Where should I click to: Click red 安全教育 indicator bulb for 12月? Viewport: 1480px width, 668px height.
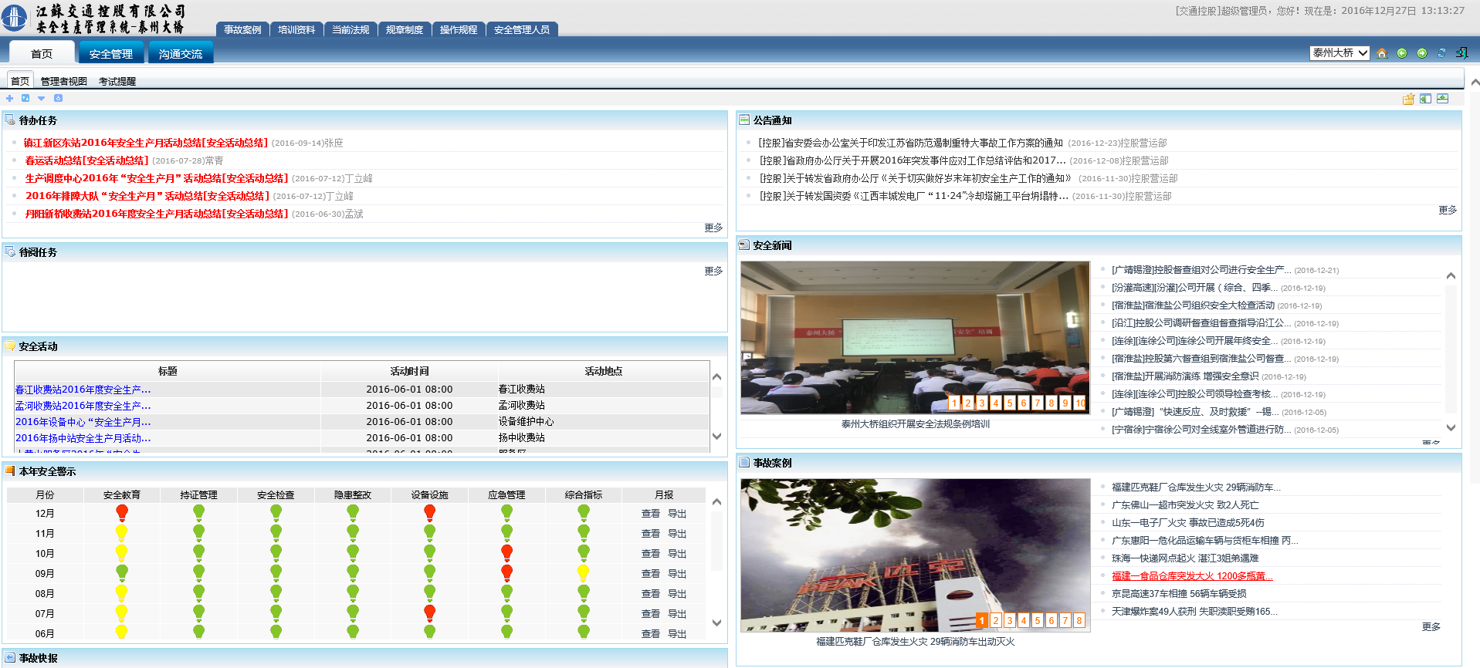tap(122, 512)
